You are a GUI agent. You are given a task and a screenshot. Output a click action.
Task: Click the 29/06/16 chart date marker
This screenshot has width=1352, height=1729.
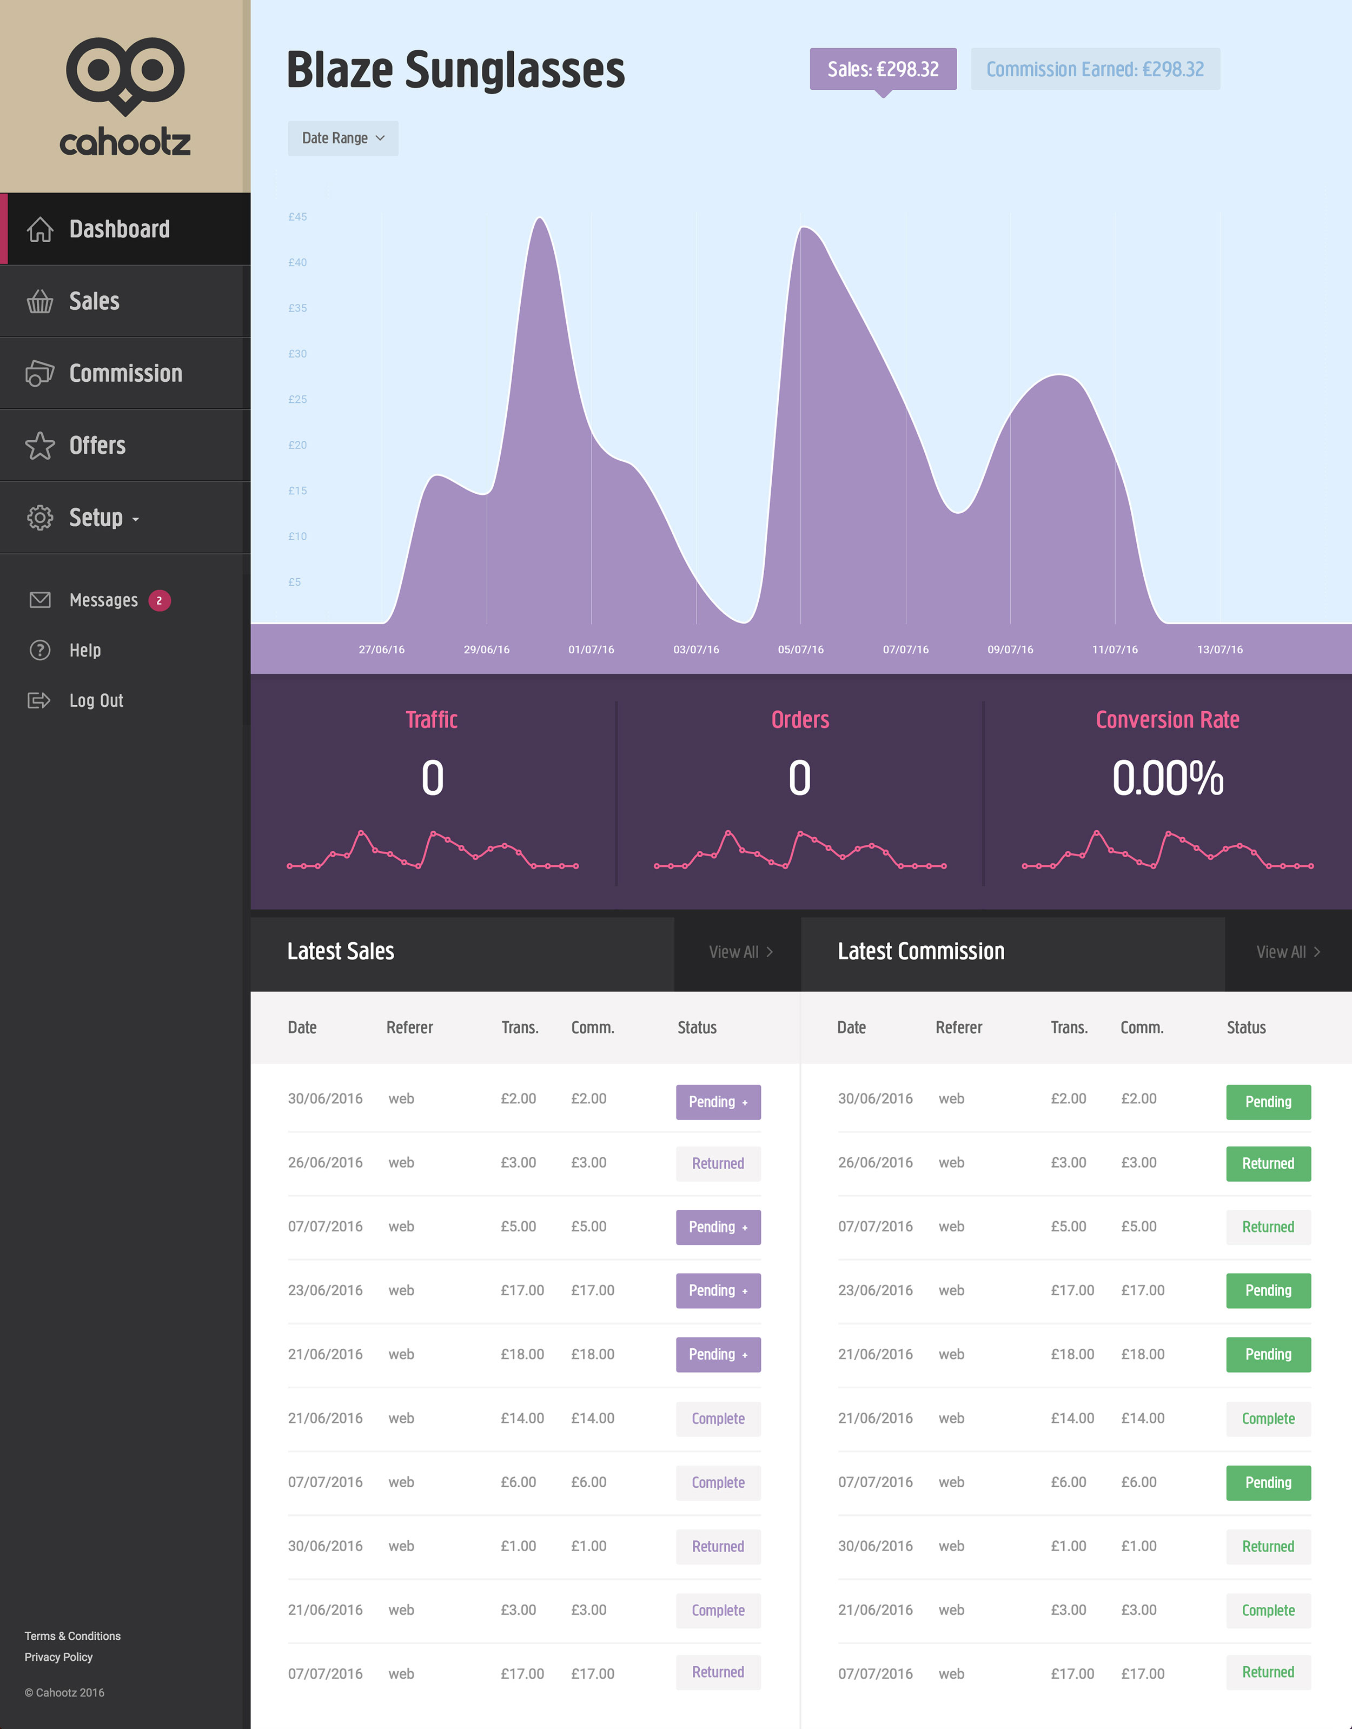click(486, 649)
